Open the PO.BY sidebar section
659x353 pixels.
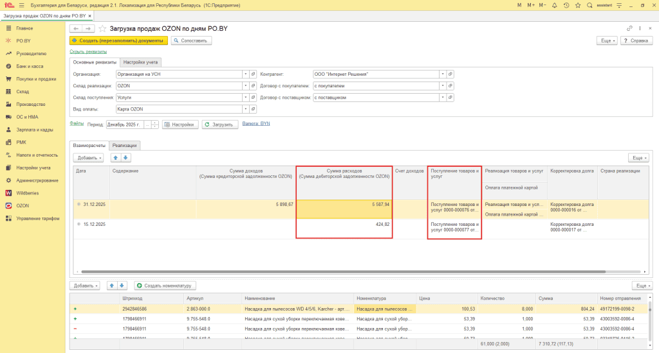23,40
